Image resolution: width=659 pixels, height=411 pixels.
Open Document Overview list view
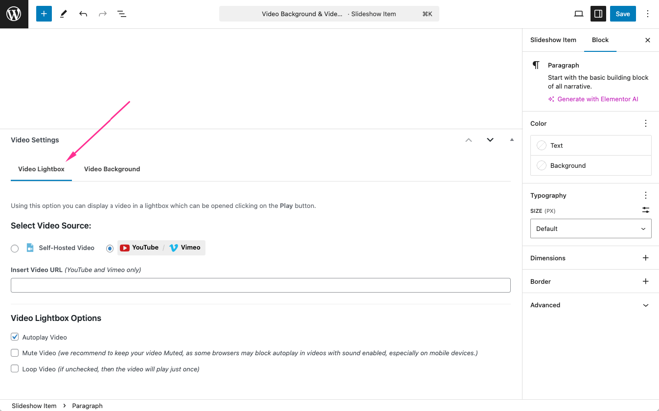[x=122, y=14]
